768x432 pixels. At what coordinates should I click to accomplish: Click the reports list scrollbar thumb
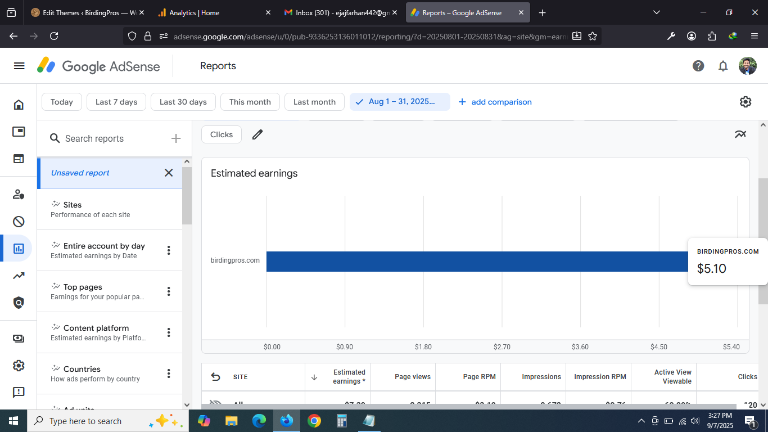point(187,196)
